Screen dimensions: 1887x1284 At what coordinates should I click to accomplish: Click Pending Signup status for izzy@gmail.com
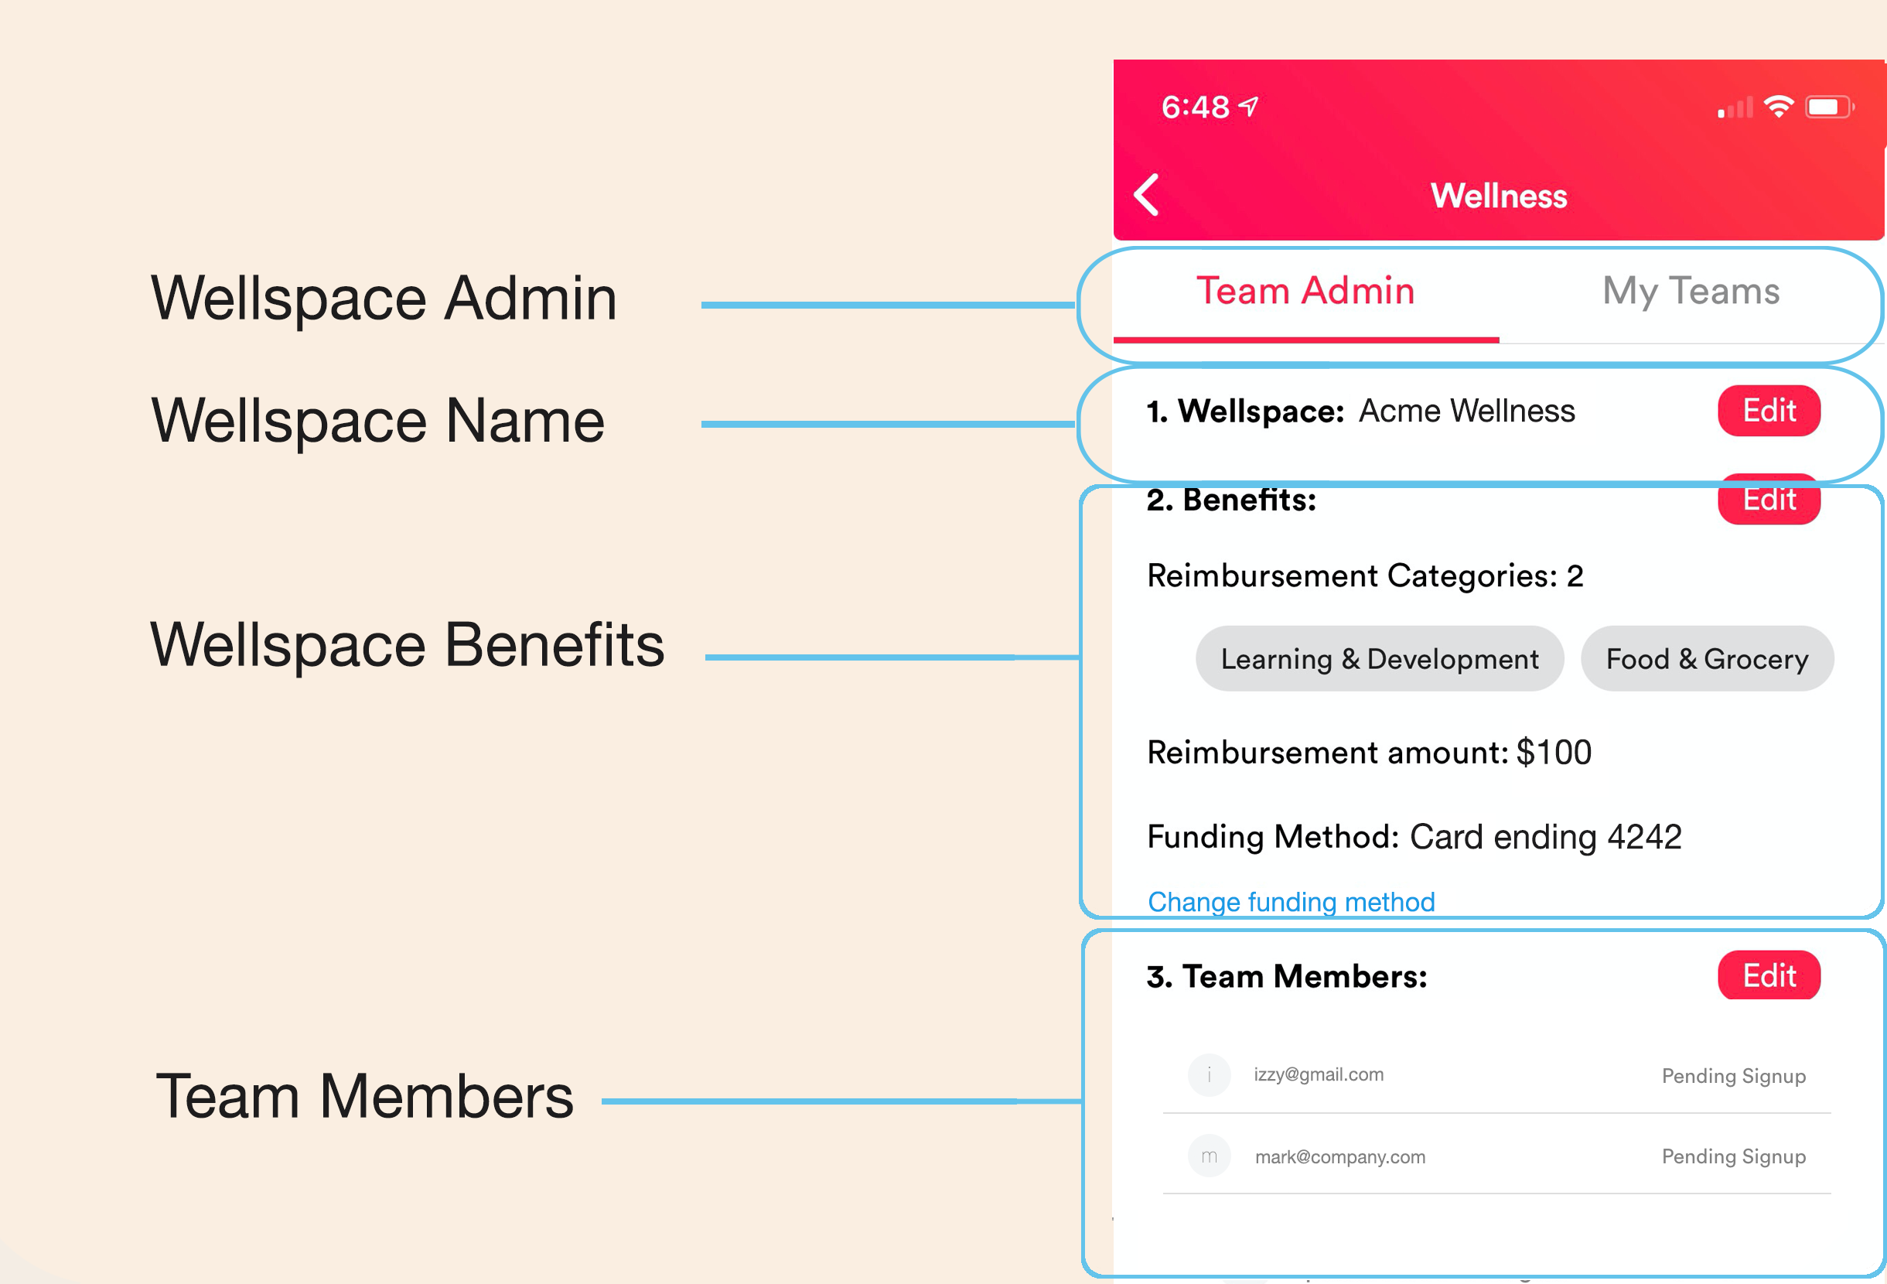pyautogui.click(x=1734, y=1076)
